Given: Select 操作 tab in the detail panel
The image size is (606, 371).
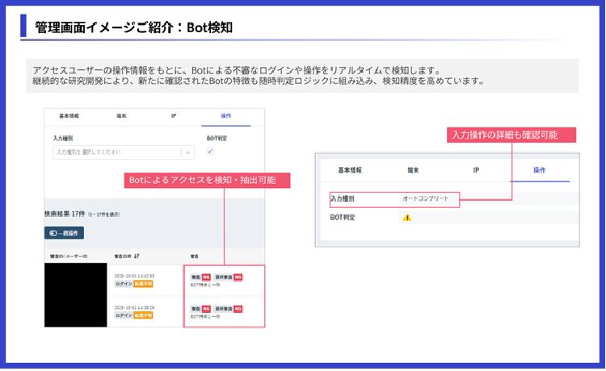Looking at the screenshot, I should [x=540, y=170].
